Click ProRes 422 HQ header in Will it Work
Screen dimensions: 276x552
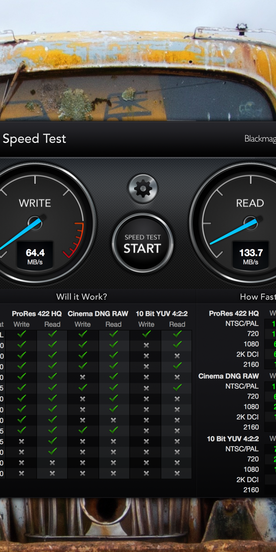[37, 314]
